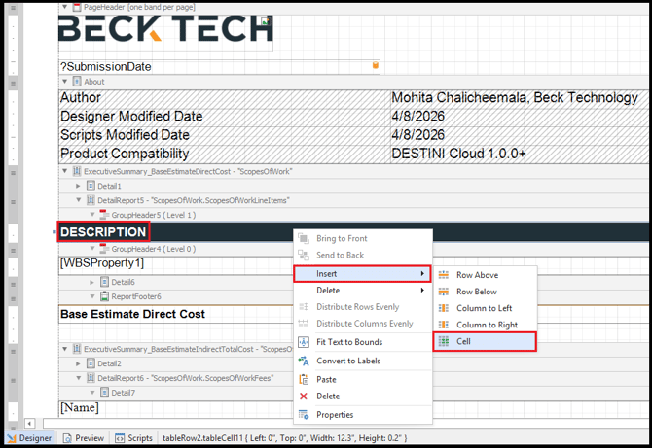Click the DetailReport6 band icon

click(x=91, y=378)
